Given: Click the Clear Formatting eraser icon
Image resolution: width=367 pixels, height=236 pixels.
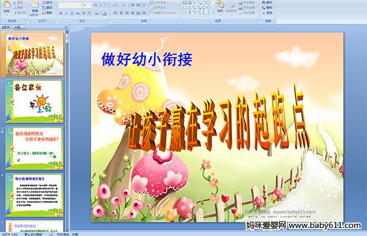Looking at the screenshot, I should pyautogui.click(x=108, y=5).
